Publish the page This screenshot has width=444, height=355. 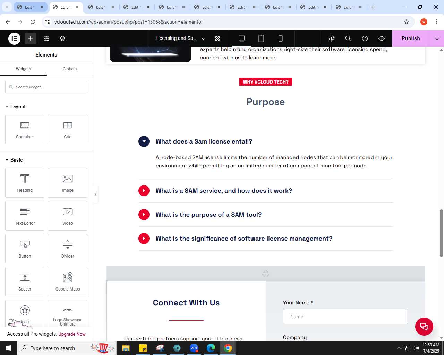[411, 38]
